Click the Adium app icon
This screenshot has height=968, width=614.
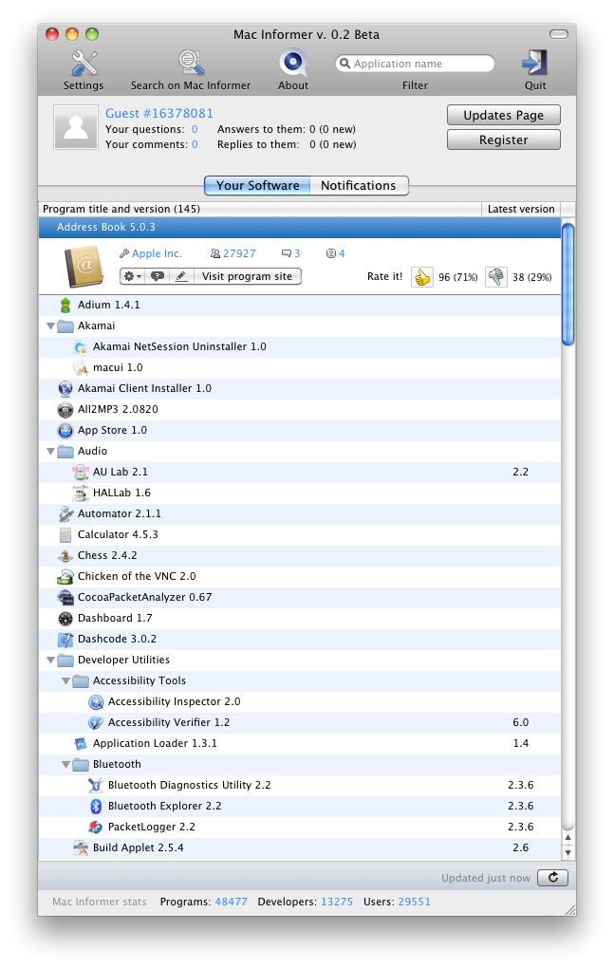(65, 305)
